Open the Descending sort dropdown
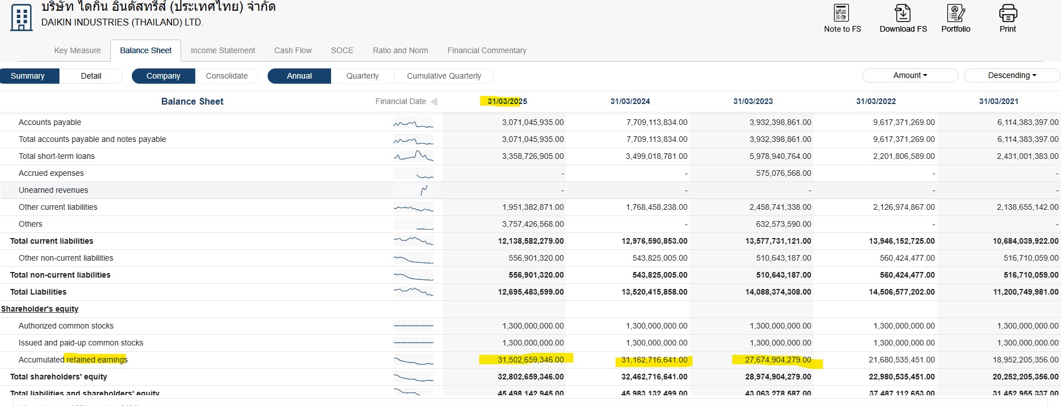The width and height of the screenshot is (1061, 406). tap(1012, 75)
